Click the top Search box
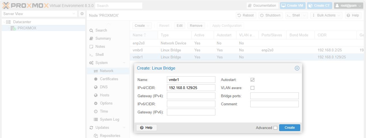Image resolution: width=366 pixels, height=138 pixels. point(119,6)
